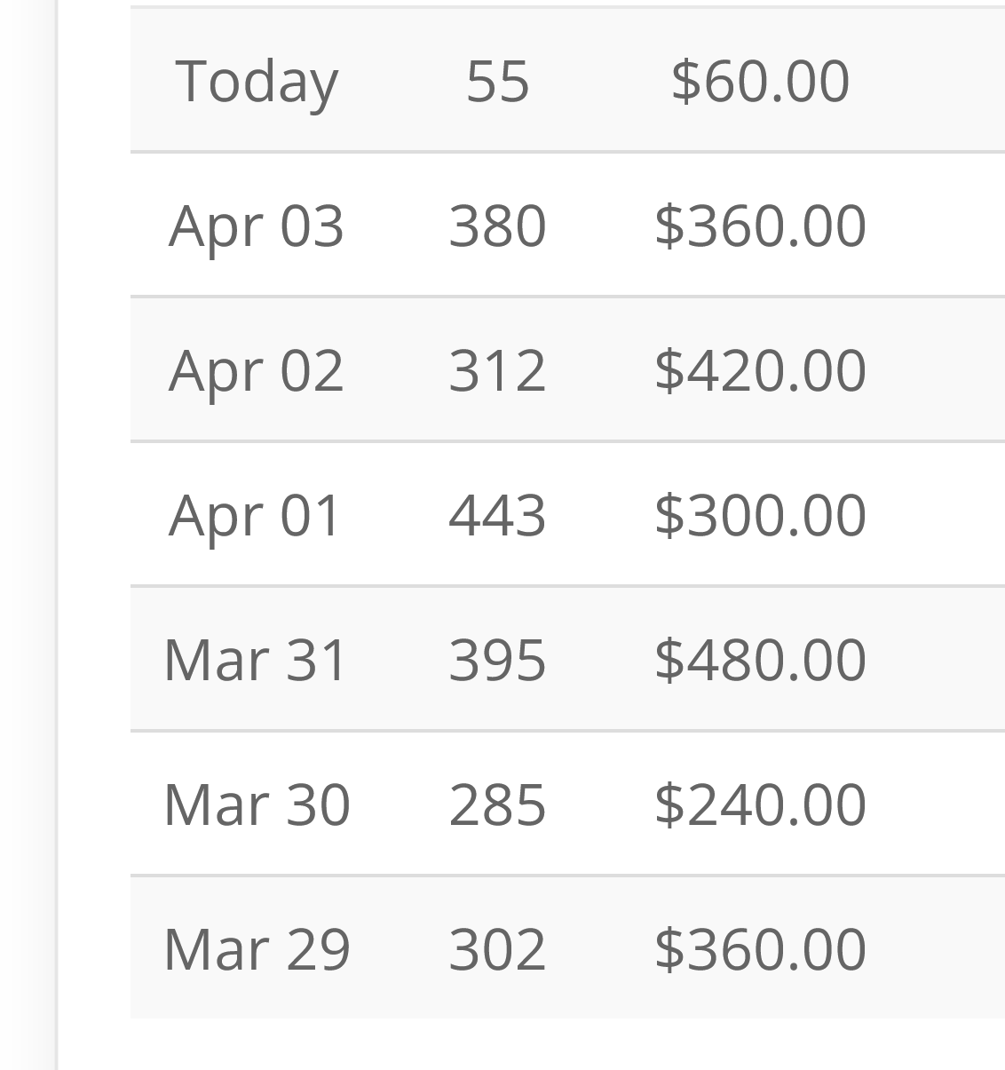Click the $300.00 amount for Apr 01
1005x1070 pixels.
click(x=760, y=515)
